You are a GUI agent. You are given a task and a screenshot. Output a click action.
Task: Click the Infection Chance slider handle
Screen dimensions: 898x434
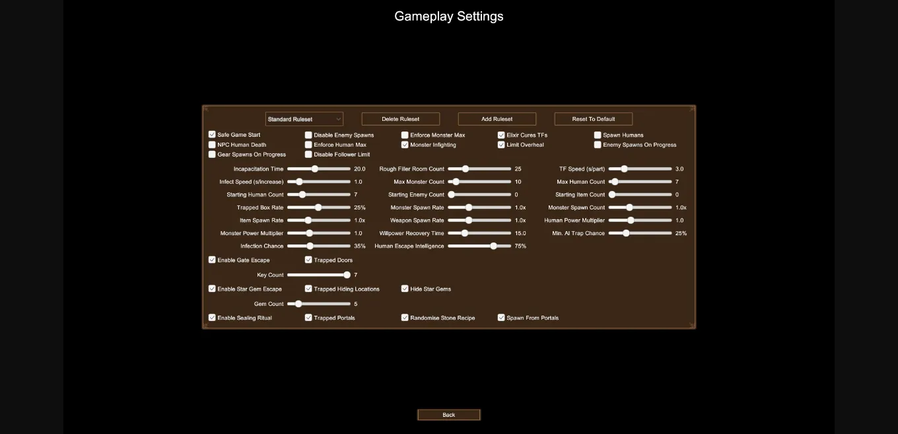pos(310,246)
